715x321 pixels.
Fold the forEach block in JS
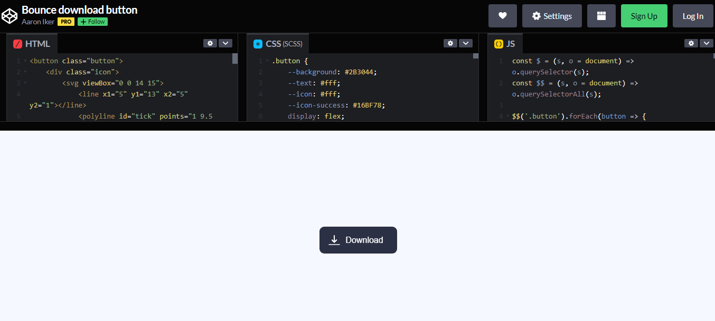click(507, 116)
